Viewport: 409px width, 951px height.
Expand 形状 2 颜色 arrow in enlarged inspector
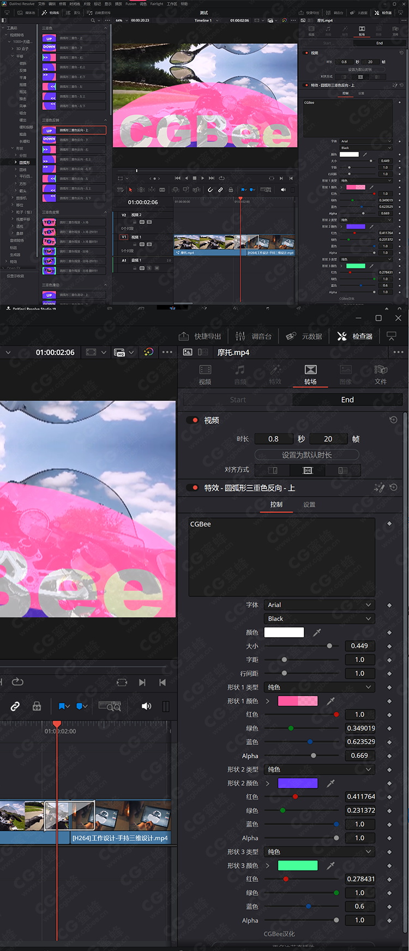coord(268,783)
